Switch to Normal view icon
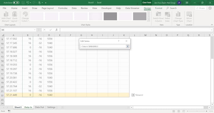This screenshot has width=214, height=113. click(x=174, y=111)
